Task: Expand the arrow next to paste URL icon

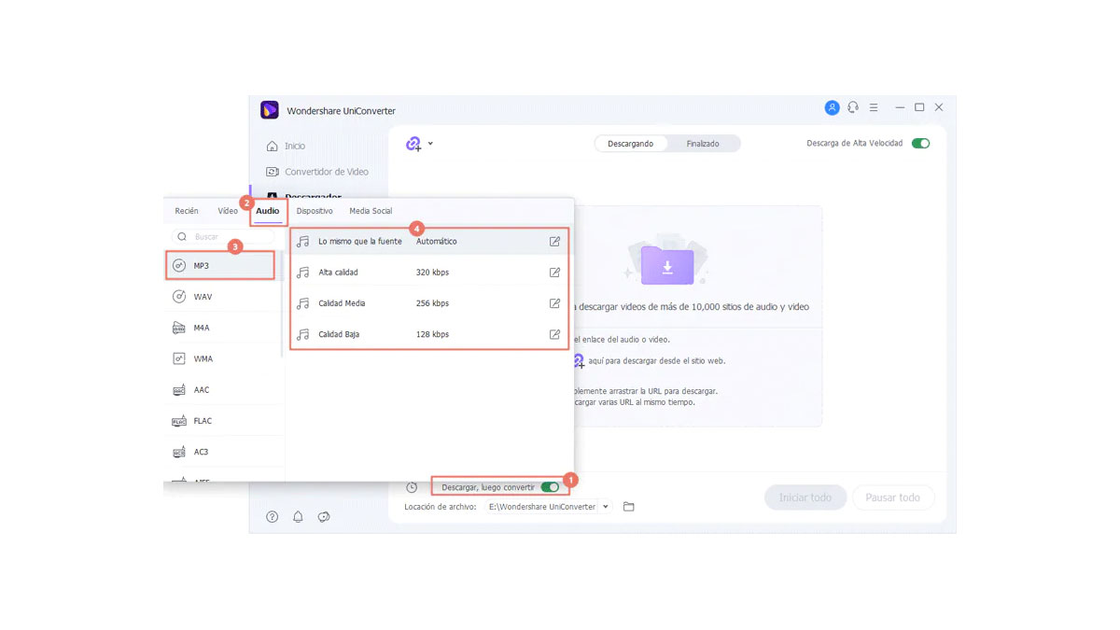Action: pos(430,144)
